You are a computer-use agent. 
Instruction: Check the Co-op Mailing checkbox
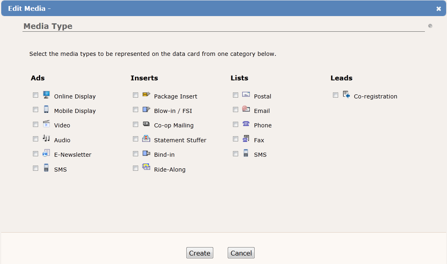(x=136, y=124)
